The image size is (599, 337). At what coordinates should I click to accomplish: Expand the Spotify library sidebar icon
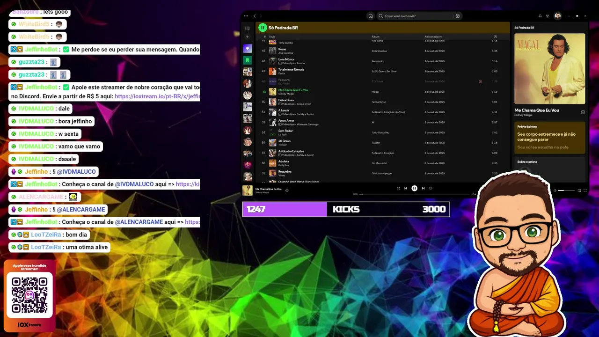point(248,28)
